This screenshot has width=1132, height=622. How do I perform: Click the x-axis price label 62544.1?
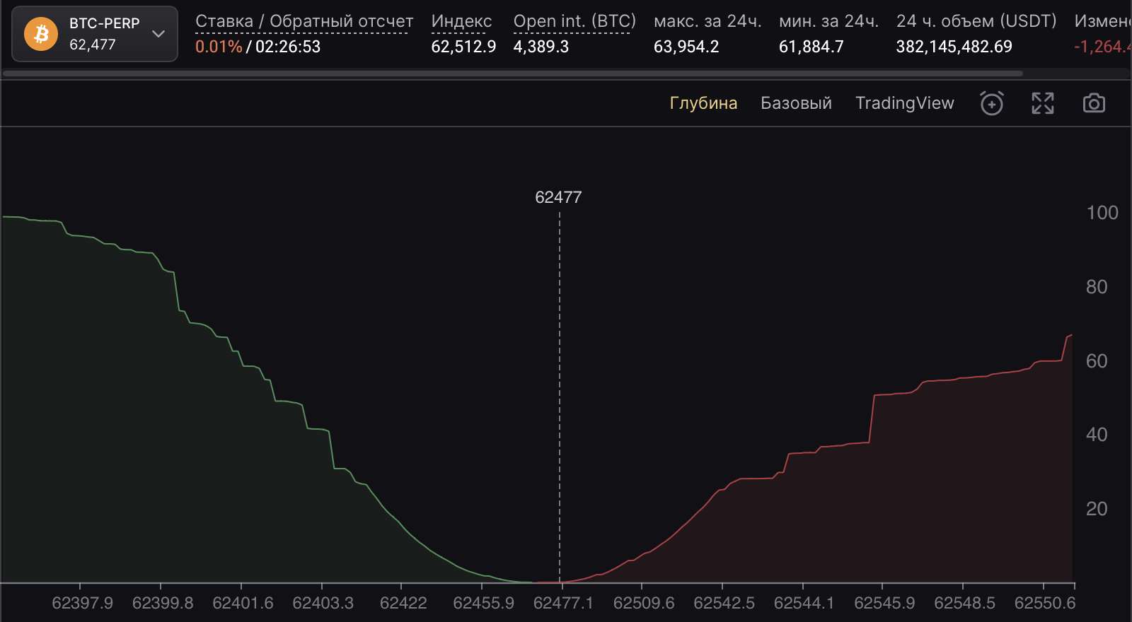[804, 603]
